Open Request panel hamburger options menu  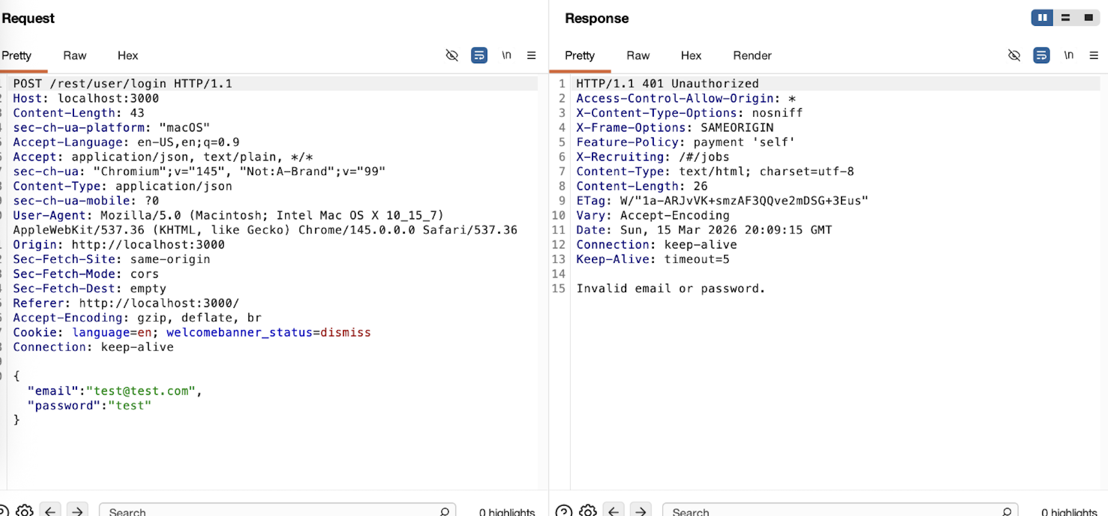pos(531,55)
